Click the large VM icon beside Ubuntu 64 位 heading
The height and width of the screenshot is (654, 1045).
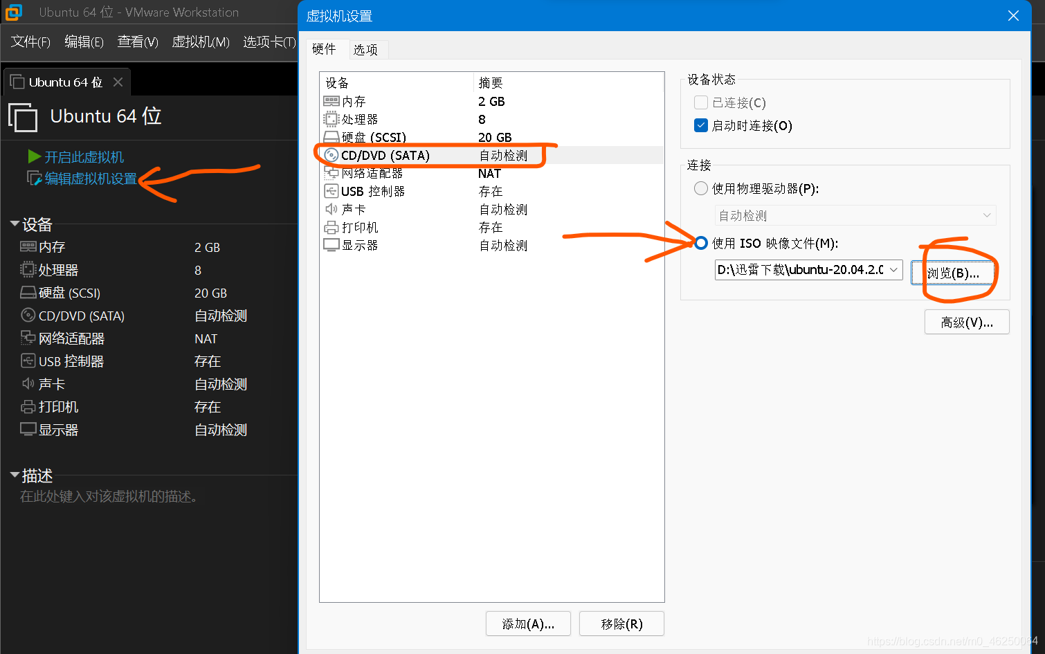pyautogui.click(x=23, y=117)
